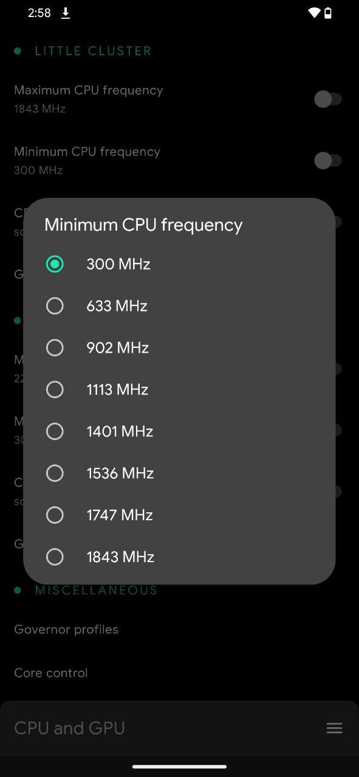This screenshot has width=359, height=777.
Task: Choose 633 MHz as minimum frequency
Action: point(179,306)
